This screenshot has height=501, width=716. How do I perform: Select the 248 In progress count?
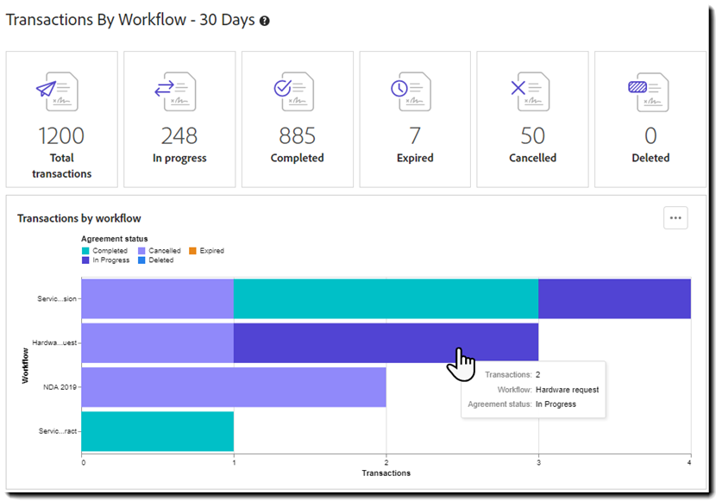pyautogui.click(x=179, y=135)
